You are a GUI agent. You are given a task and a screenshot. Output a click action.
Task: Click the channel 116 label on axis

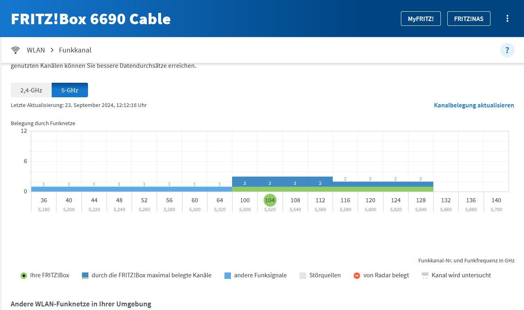(x=345, y=200)
